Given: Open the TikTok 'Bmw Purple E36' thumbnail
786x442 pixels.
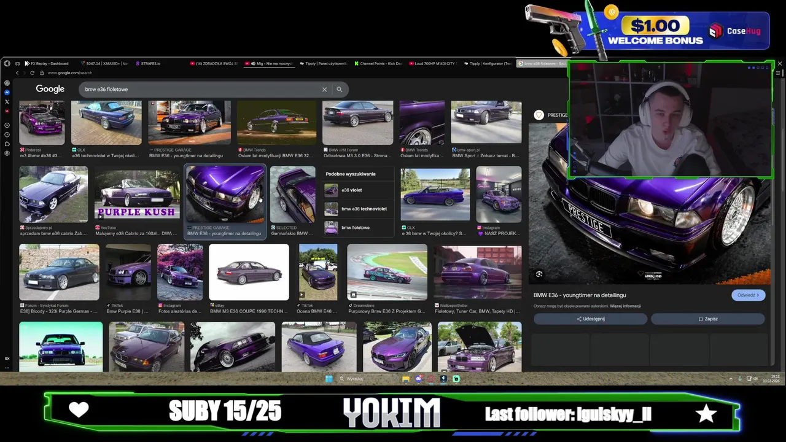Looking at the screenshot, I should point(128,273).
